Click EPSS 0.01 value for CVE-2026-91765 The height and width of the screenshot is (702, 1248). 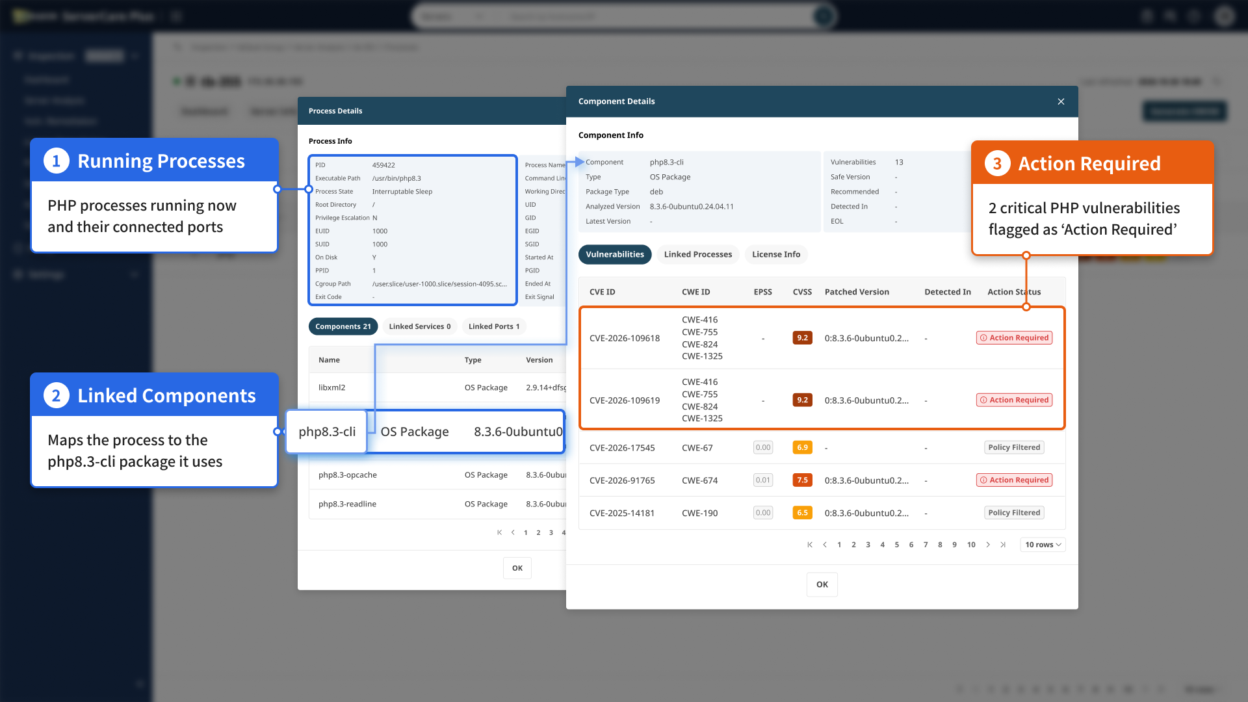762,480
